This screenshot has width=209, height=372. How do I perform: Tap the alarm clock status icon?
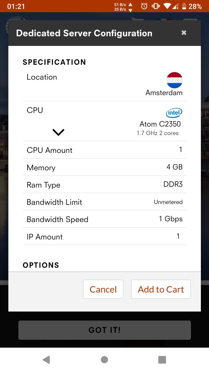144,6
